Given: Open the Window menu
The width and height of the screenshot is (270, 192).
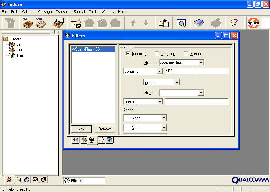Looking at the screenshot, I should (x=108, y=12).
